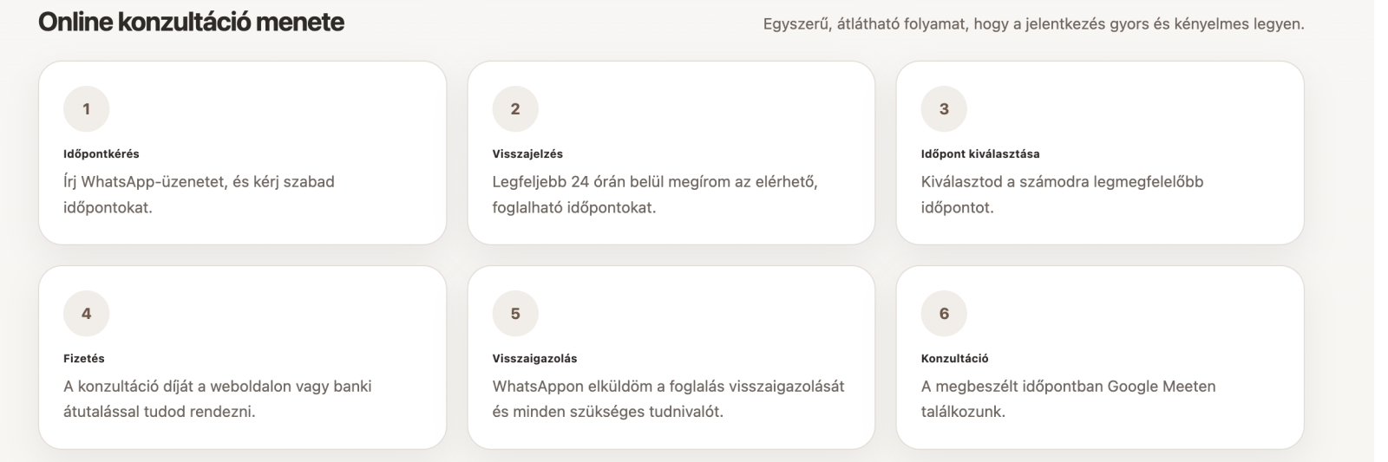The image size is (1388, 462).
Task: Click the step 1 number badge
Action: [x=86, y=109]
